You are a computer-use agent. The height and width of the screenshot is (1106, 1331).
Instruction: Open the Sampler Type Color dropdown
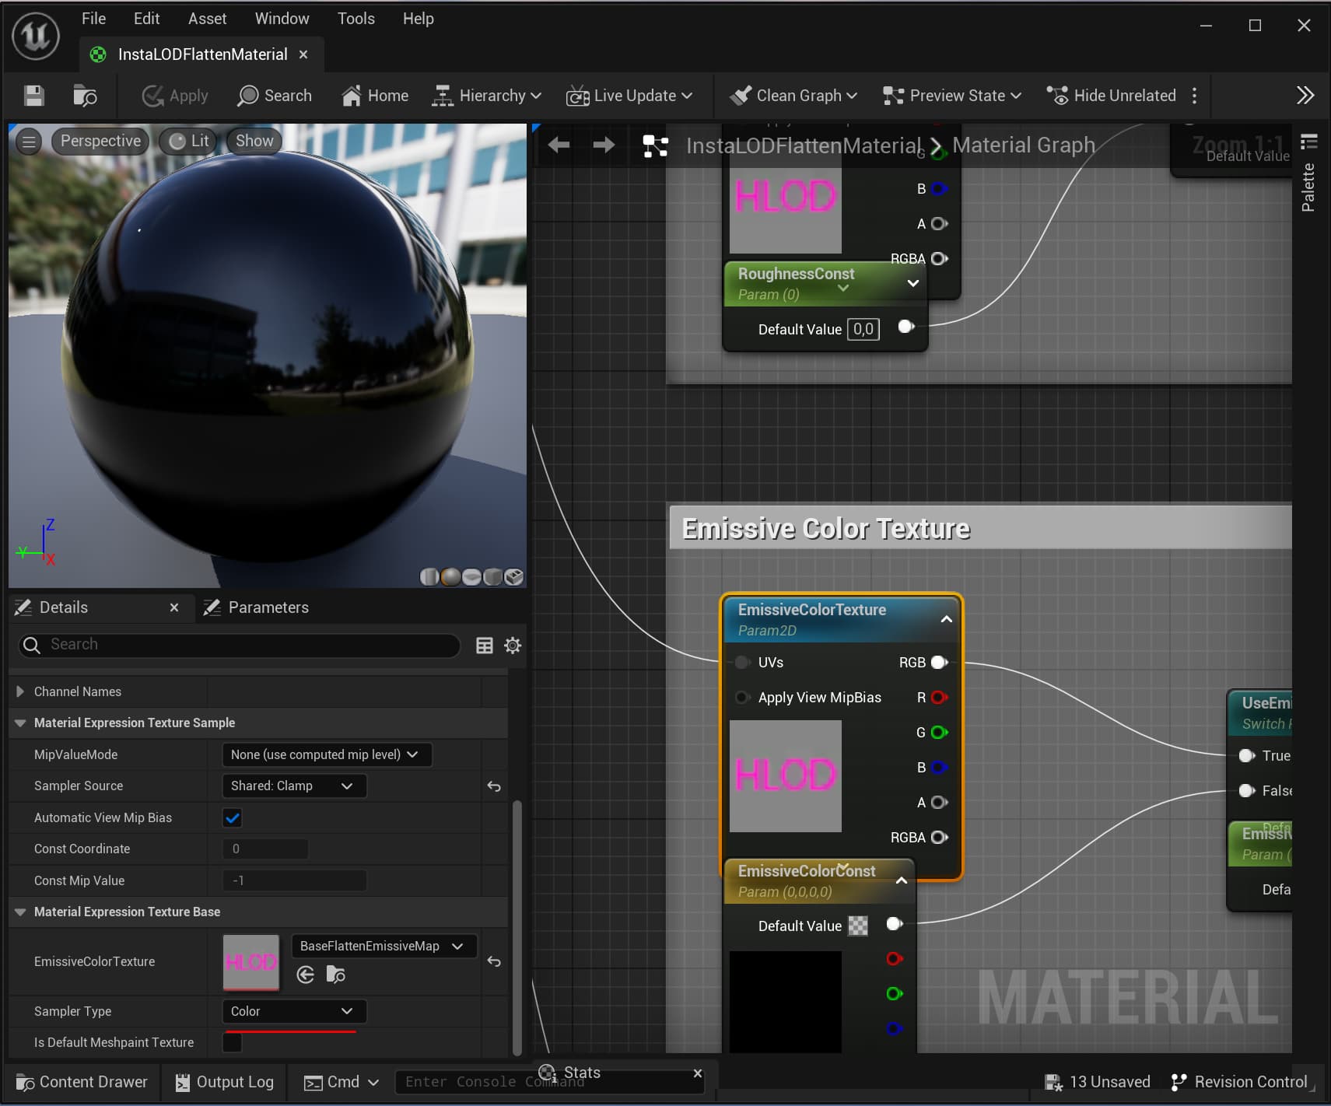(293, 1011)
